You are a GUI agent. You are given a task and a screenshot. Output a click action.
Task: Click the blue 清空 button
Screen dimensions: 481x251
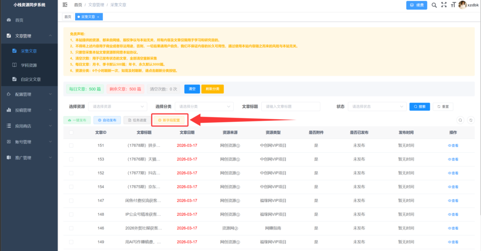coord(192,89)
